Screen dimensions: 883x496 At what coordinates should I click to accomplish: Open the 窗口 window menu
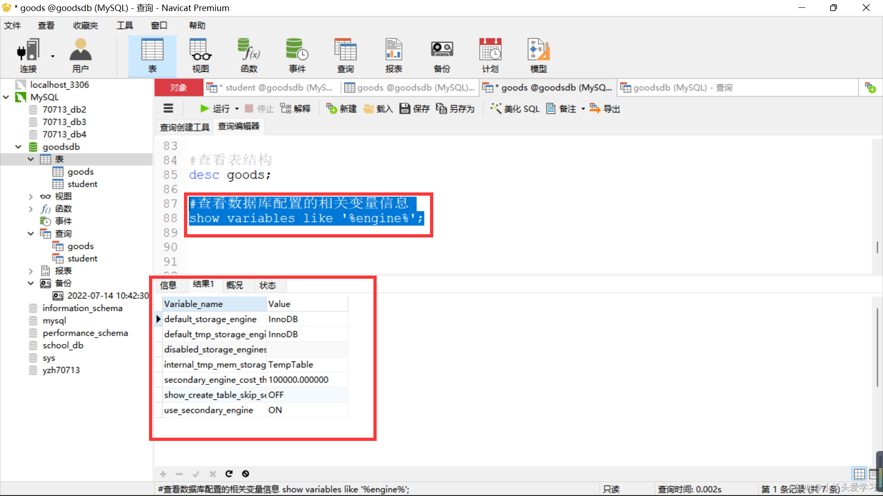point(159,25)
